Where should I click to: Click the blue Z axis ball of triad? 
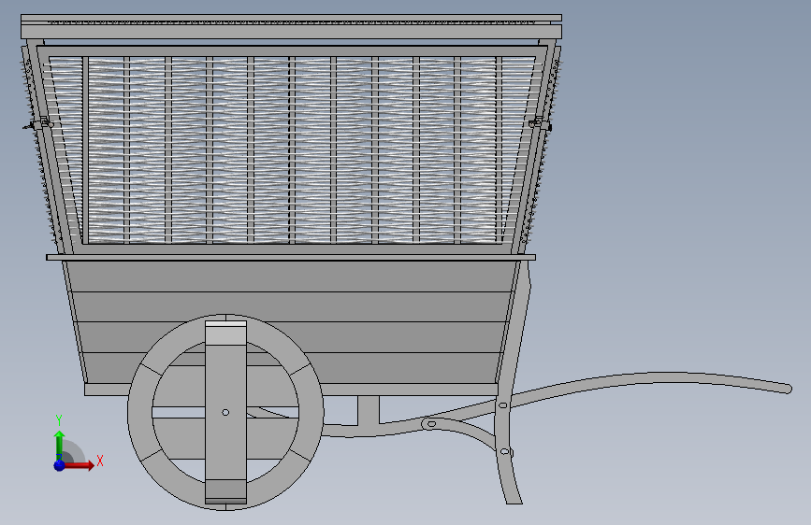coord(60,465)
